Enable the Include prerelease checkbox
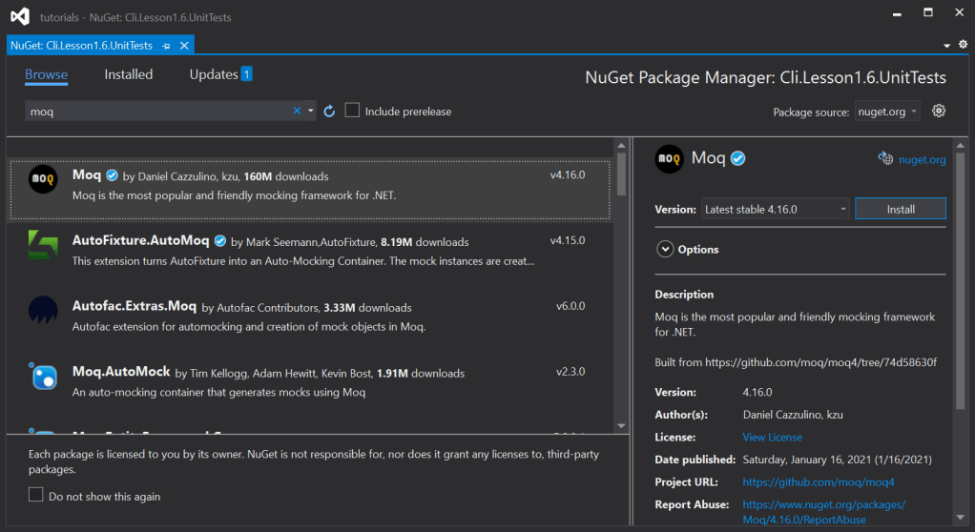This screenshot has width=975, height=532. (352, 111)
